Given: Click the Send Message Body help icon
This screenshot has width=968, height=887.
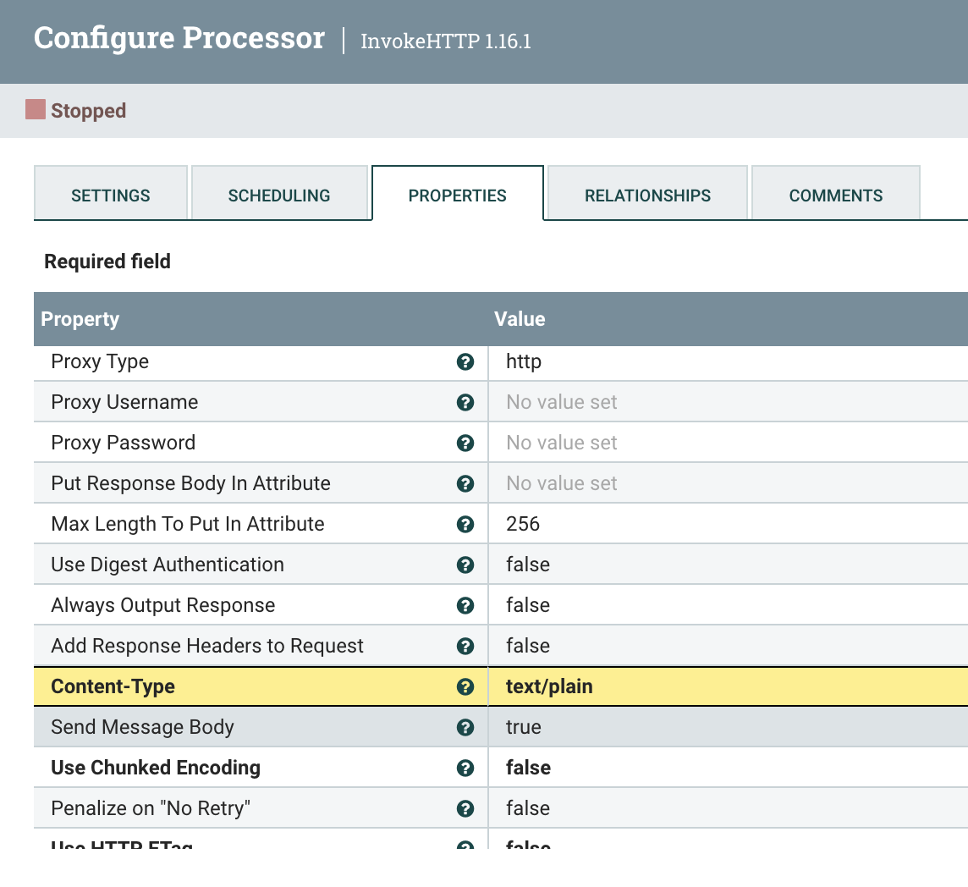Looking at the screenshot, I should tap(465, 727).
